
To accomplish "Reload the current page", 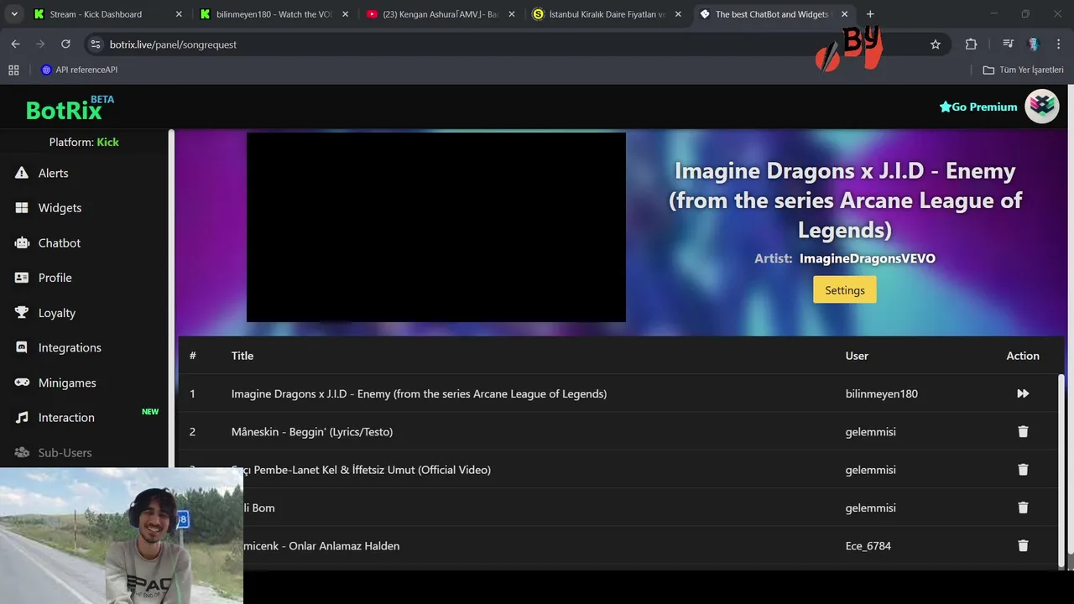I will click(x=65, y=44).
